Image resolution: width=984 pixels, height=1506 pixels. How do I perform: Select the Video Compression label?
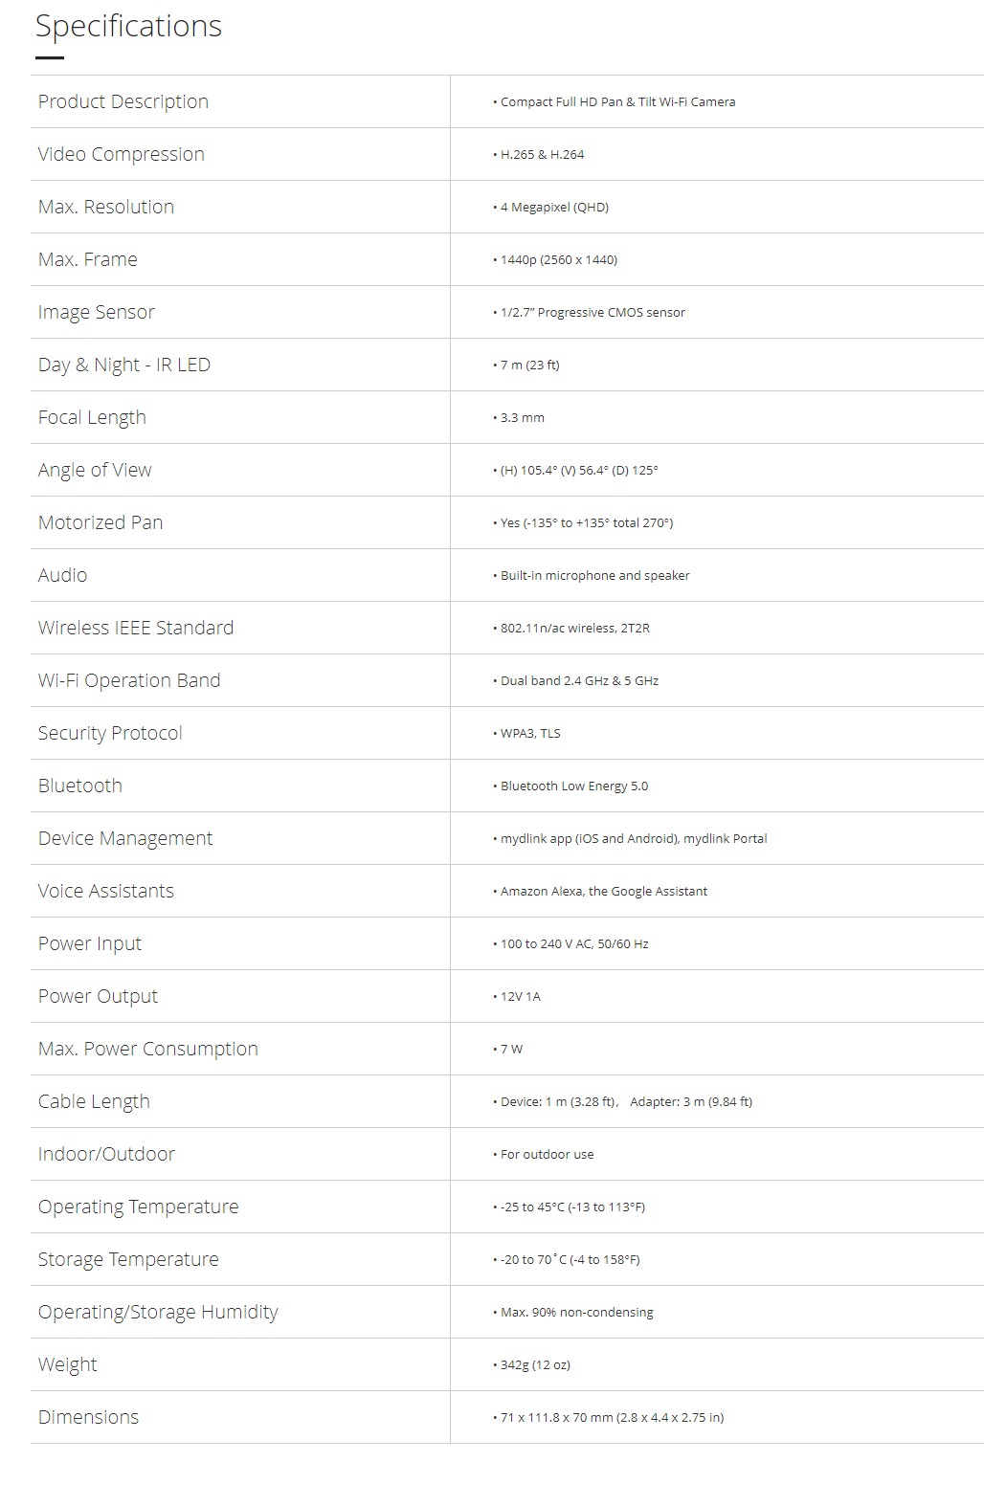pyautogui.click(x=121, y=154)
